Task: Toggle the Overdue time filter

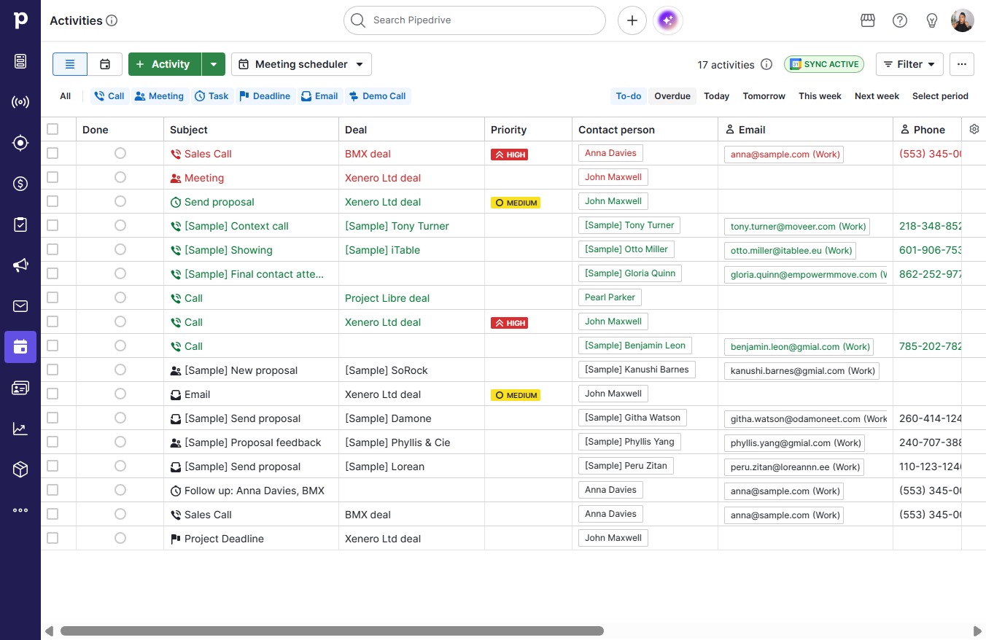Action: coord(672,96)
